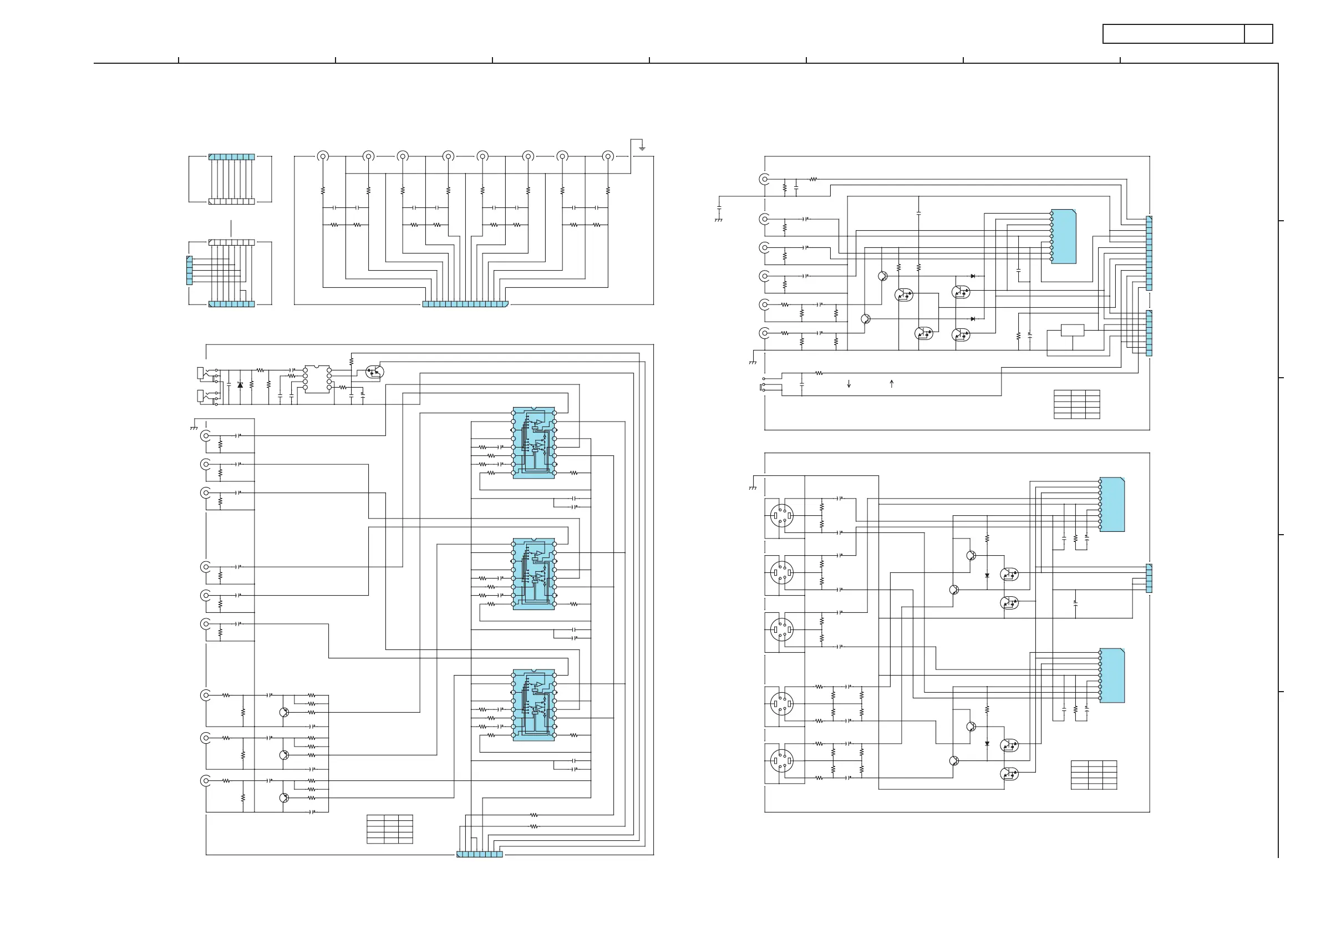Click the large blank title box top right
Screen dimensions: 1321x934
click(x=1173, y=34)
